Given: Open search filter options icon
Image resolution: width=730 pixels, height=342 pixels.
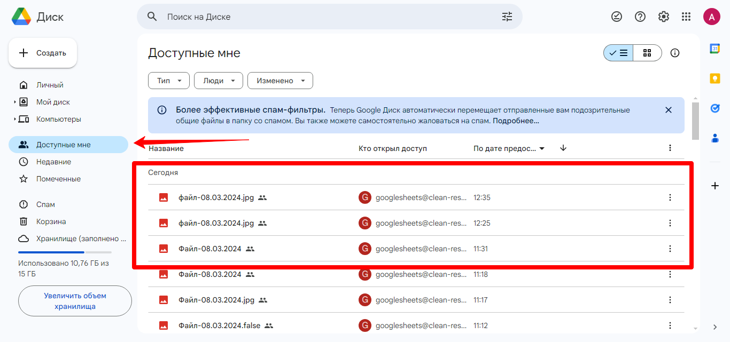Looking at the screenshot, I should tap(507, 17).
